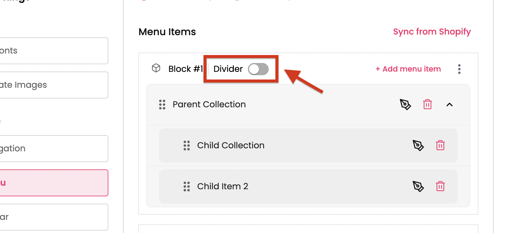Delete the Parent Collection item
The height and width of the screenshot is (233, 508).
[x=427, y=105]
